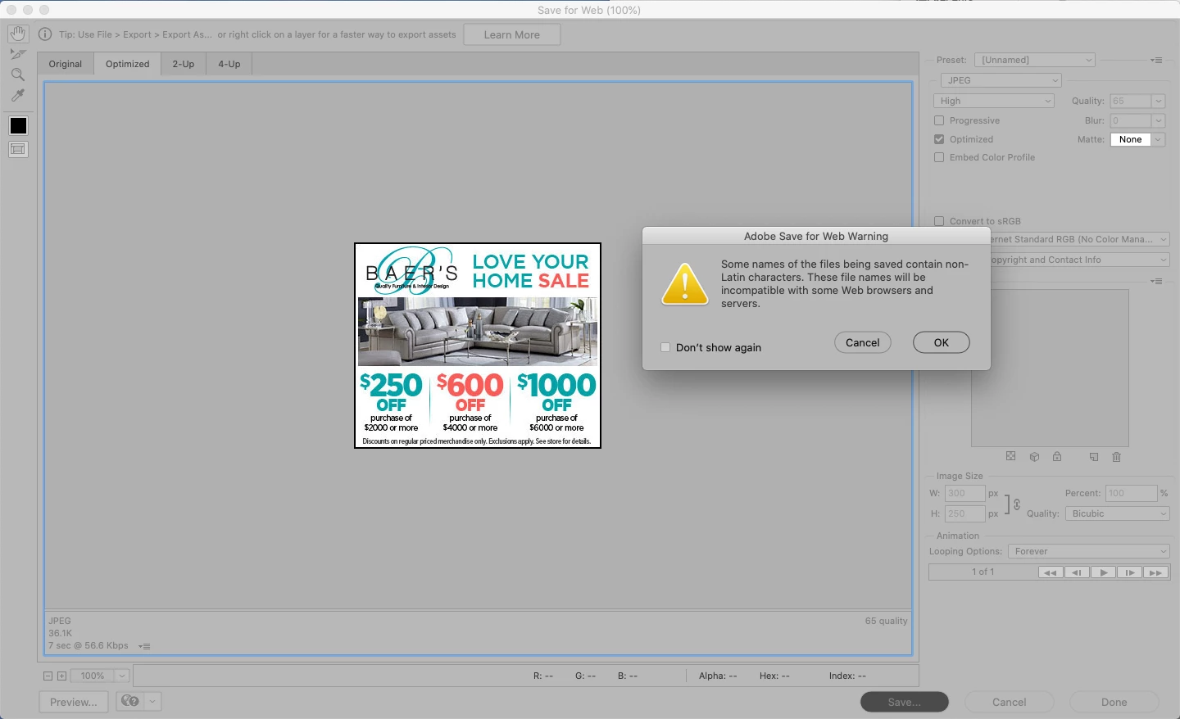Viewport: 1180px width, 719px height.
Task: Click the Quality value field
Action: point(1131,101)
